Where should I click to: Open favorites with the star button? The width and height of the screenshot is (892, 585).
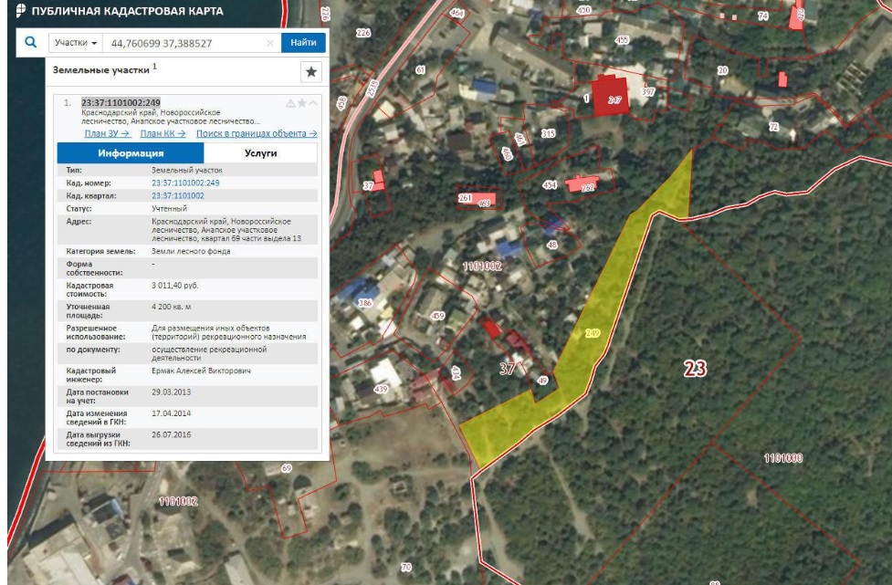tap(311, 71)
